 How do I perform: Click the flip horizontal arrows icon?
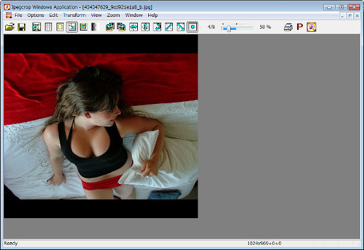pos(133,27)
